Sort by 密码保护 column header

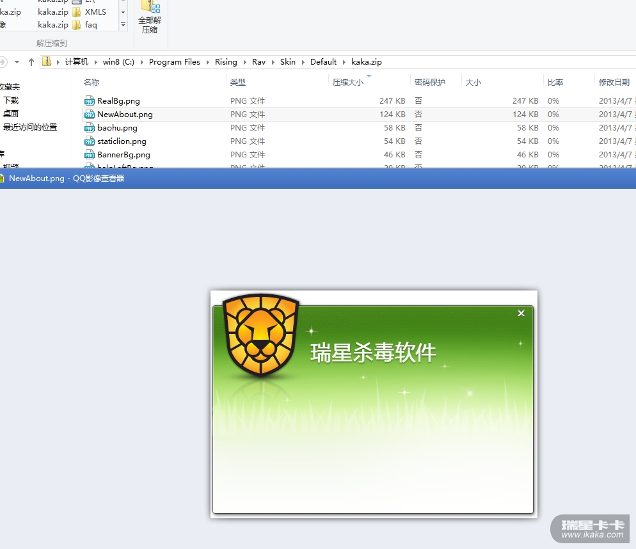[430, 83]
